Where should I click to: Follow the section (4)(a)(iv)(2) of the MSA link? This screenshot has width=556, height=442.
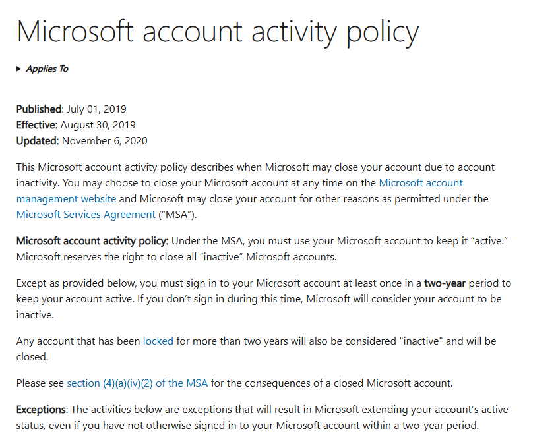click(137, 383)
